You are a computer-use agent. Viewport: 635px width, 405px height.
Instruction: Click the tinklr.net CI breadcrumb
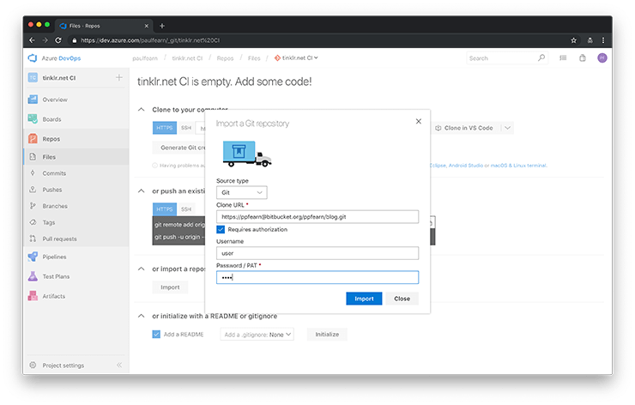point(187,58)
